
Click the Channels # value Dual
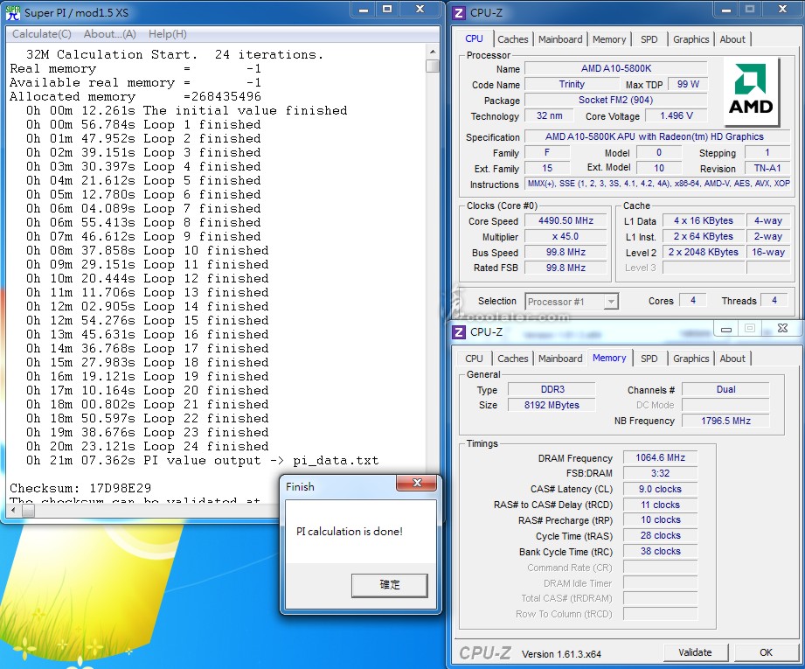tap(725, 389)
